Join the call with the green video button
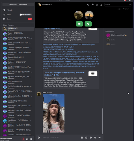This screenshot has height=141, width=134. pos(79,24)
